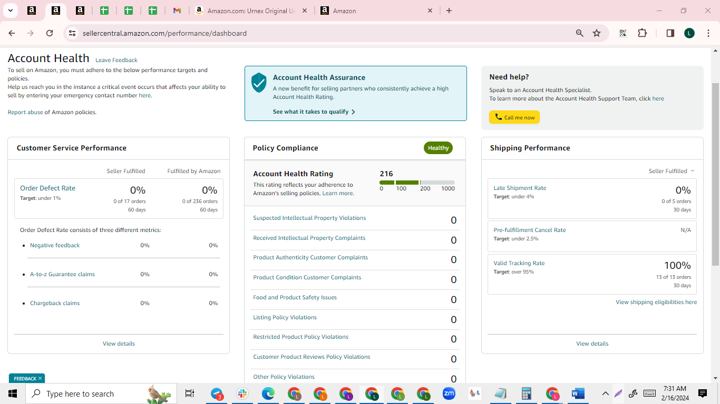Click View shipping eligibilities here
This screenshot has height=404, width=720.
(x=656, y=302)
